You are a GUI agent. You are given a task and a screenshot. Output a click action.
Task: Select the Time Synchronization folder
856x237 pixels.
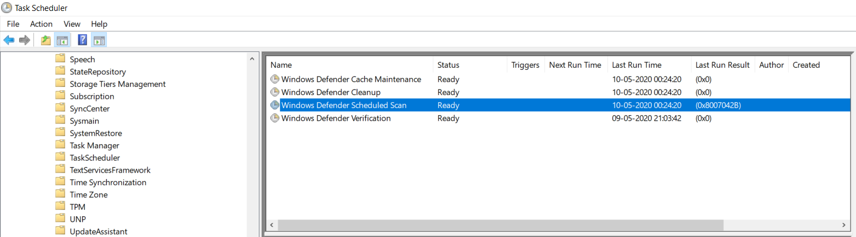pos(108,182)
